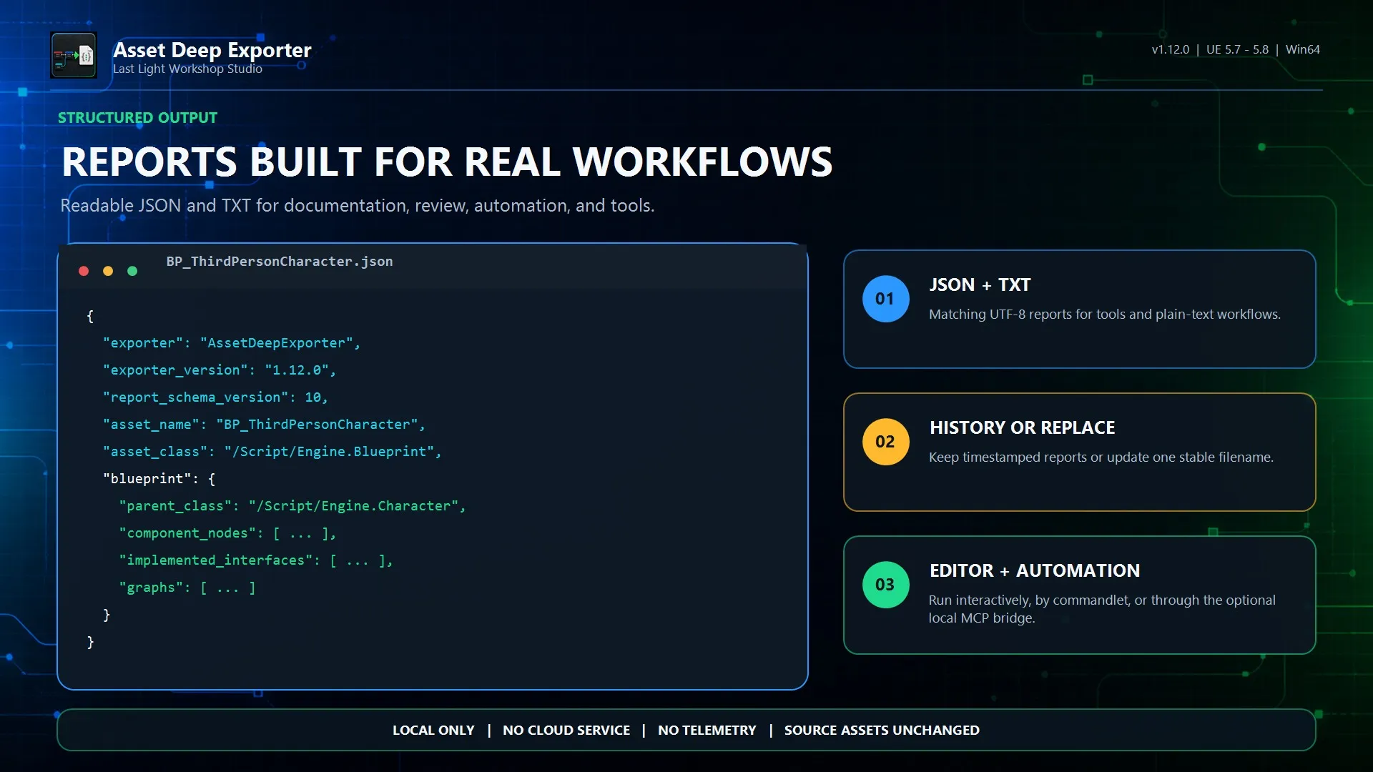1373x772 pixels.
Task: Click the "component_nodes" code line
Action: [x=227, y=533]
